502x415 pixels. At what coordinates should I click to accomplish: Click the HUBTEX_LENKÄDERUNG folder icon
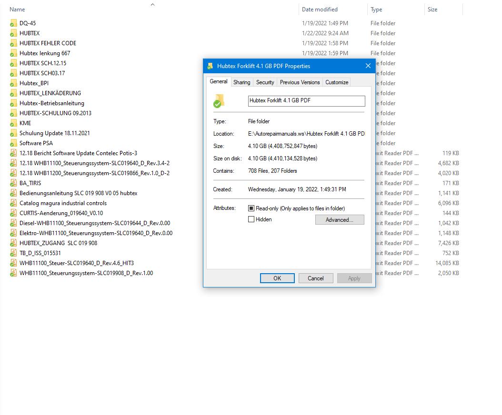(13, 93)
